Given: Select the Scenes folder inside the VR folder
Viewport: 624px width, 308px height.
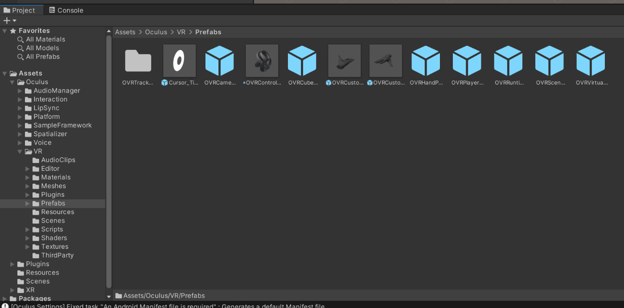Looking at the screenshot, I should pos(48,221).
